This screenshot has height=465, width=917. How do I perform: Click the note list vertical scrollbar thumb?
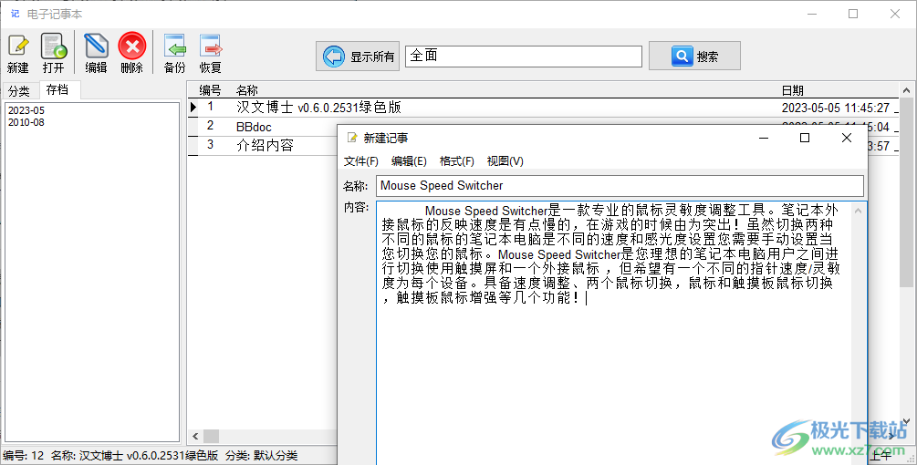click(x=906, y=192)
